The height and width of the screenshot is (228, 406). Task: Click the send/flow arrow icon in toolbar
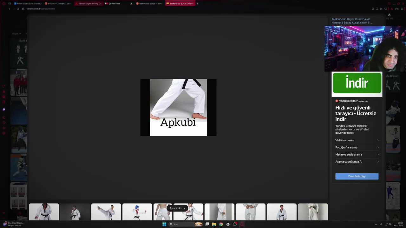point(381,9)
